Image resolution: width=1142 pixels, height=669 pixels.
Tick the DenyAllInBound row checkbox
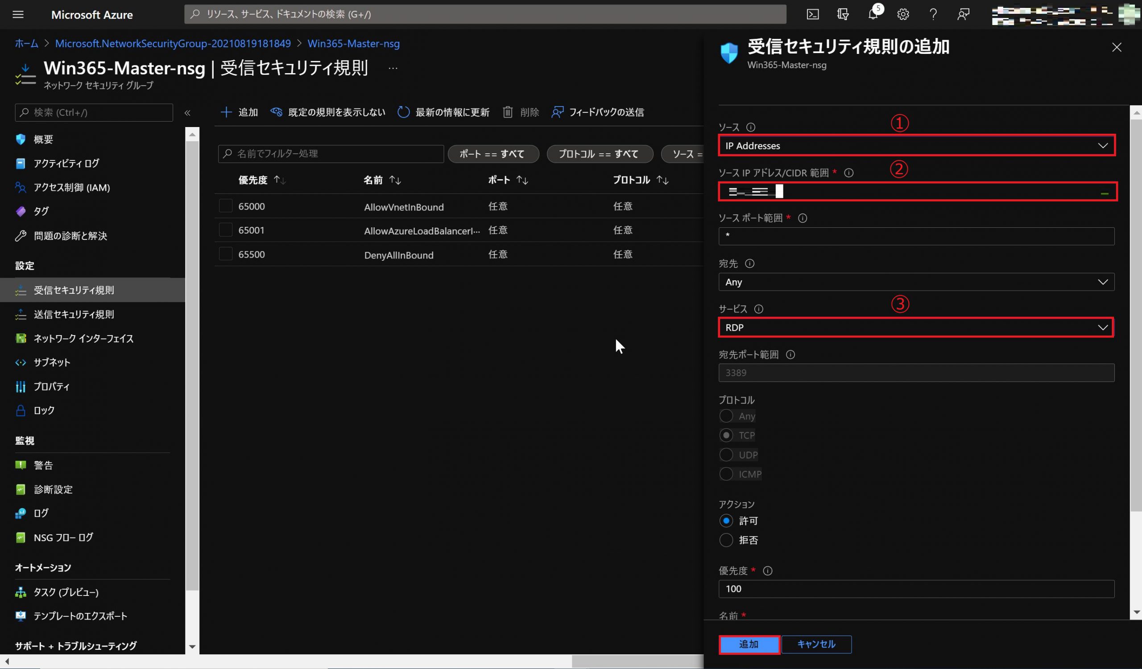pyautogui.click(x=226, y=254)
